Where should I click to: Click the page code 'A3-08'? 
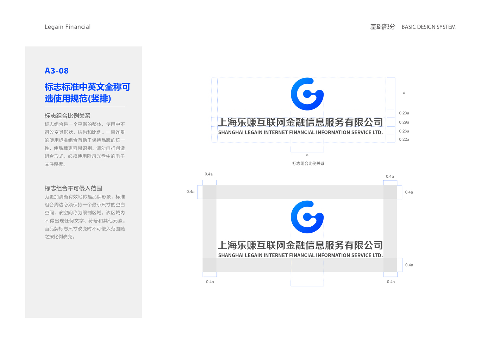(x=57, y=71)
